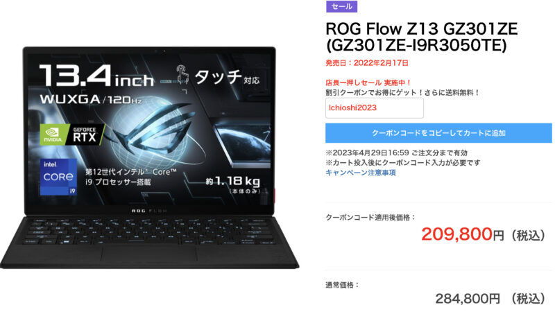Viewport: 555px width, 312px height.
Task: Click the laptop keyboard in product image
Action: (149, 232)
